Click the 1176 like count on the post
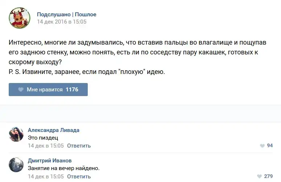The image size is (281, 182). (x=72, y=90)
